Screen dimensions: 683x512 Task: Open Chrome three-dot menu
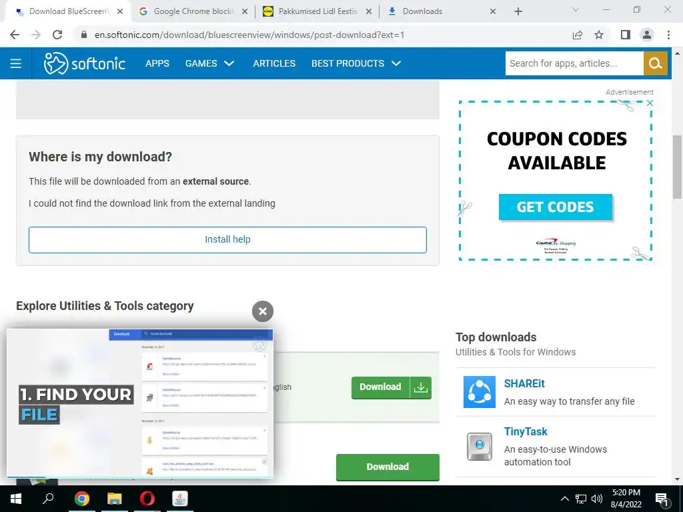tap(668, 35)
